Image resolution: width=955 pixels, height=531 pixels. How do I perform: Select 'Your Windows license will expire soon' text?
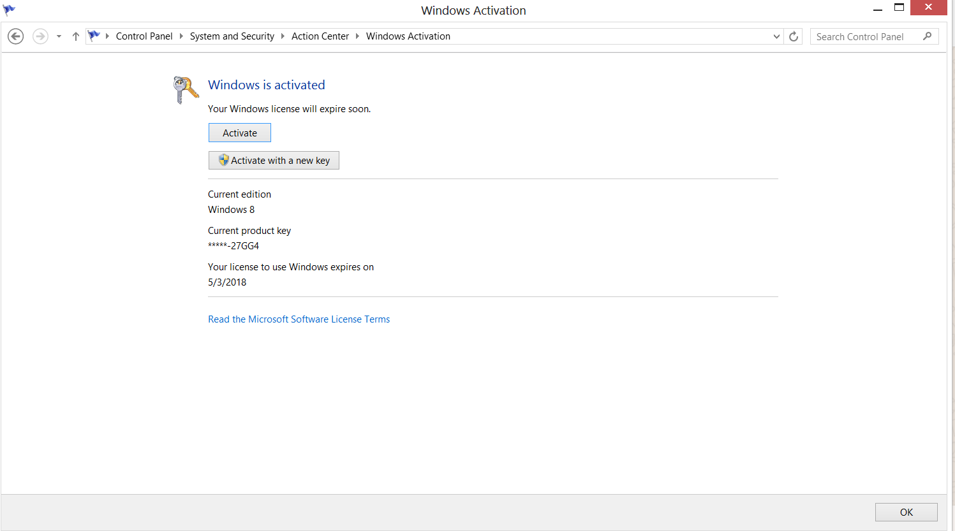[289, 109]
